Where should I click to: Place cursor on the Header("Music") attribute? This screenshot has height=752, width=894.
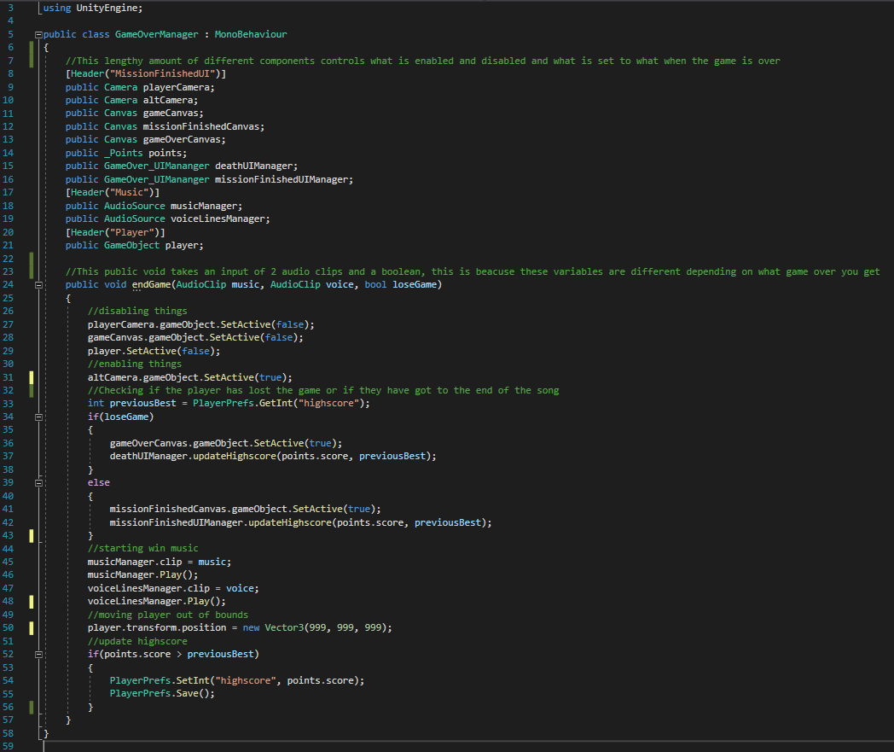(x=113, y=193)
